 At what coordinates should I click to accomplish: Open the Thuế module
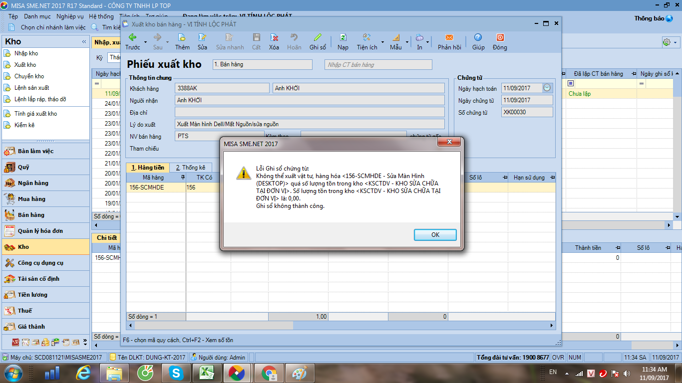tap(46, 311)
